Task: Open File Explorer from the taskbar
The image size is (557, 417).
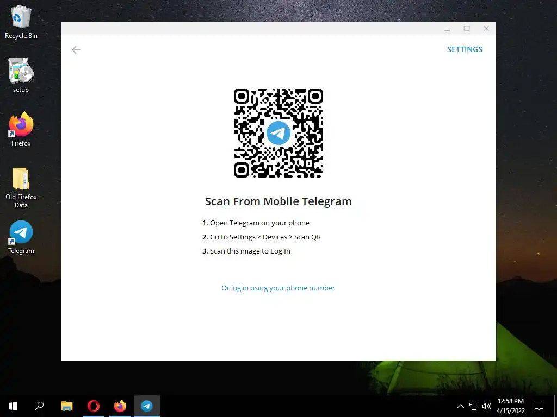Action: [x=67, y=406]
